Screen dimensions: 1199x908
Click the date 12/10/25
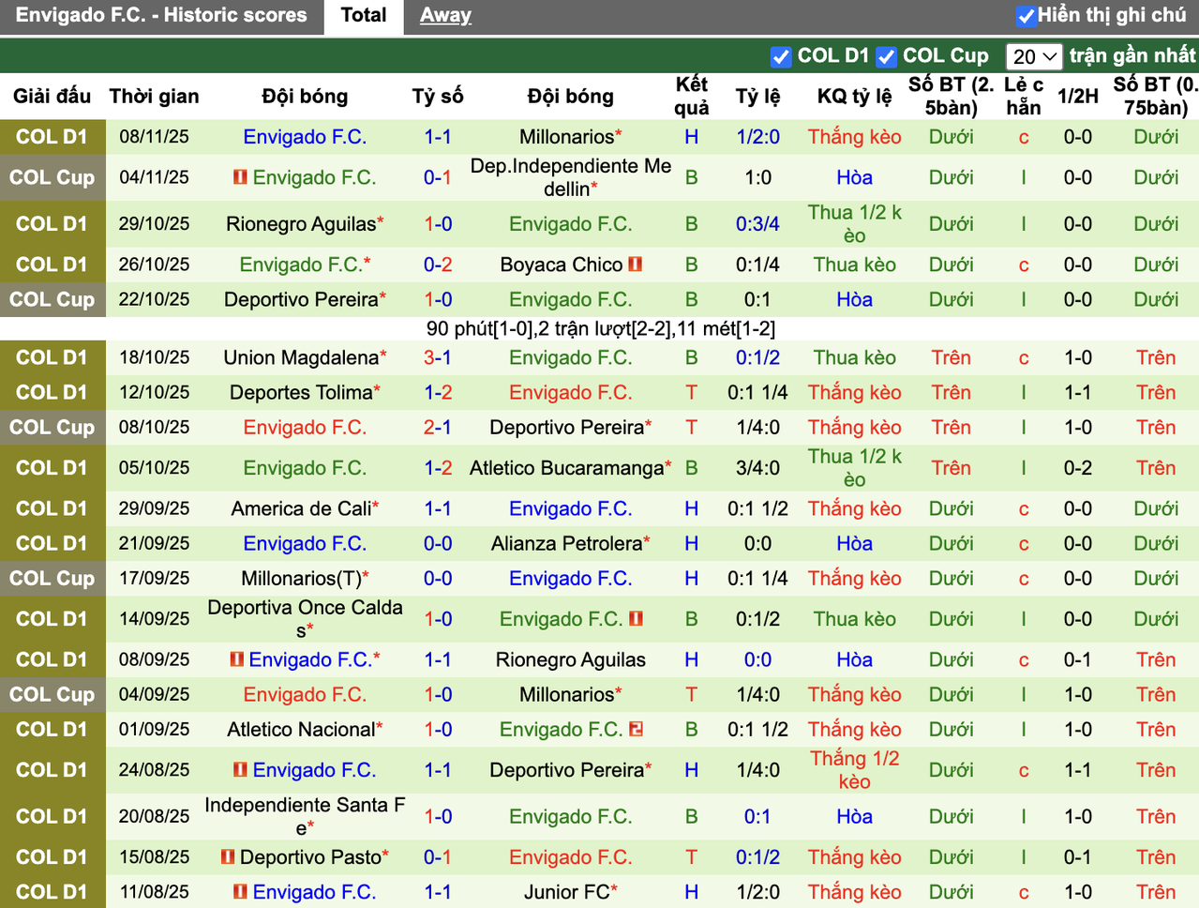click(154, 392)
